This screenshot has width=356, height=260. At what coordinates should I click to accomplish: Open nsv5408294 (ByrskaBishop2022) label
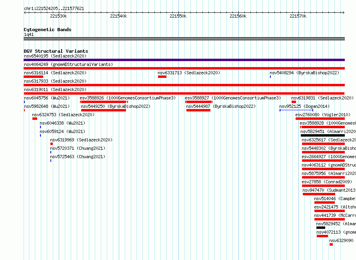pyautogui.click(x=304, y=73)
